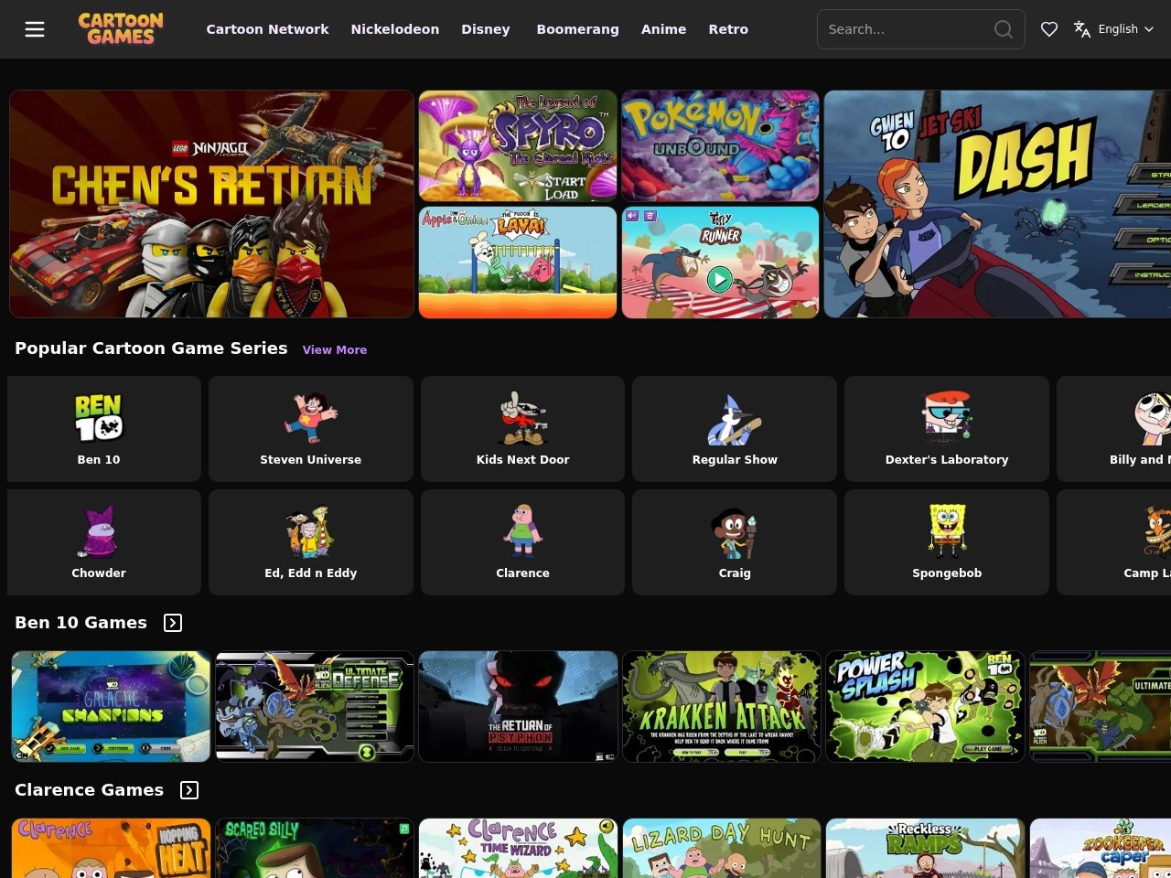Select the Ed, Edd n Eddy icon

tap(311, 530)
